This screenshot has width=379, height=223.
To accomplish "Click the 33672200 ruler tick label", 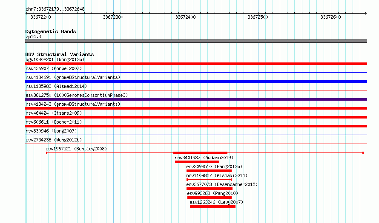I will click(40, 17).
